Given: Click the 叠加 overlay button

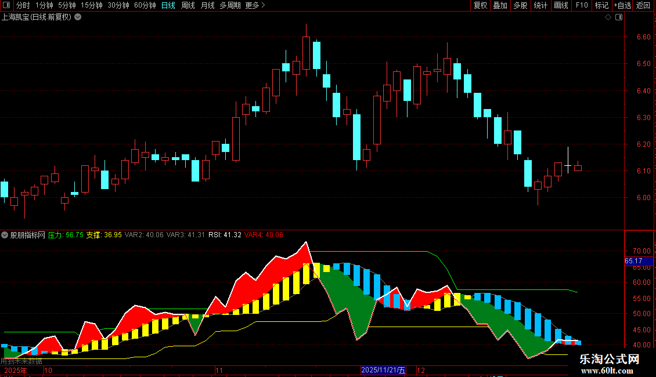Looking at the screenshot, I should pyautogui.click(x=500, y=5).
